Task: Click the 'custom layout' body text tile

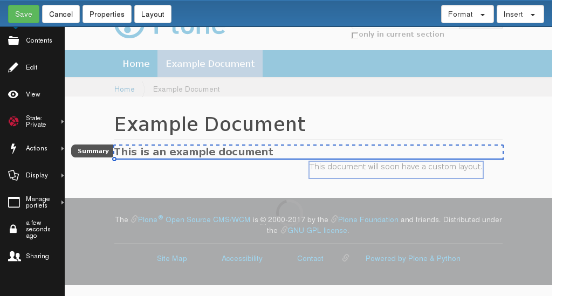Action: pos(396,169)
